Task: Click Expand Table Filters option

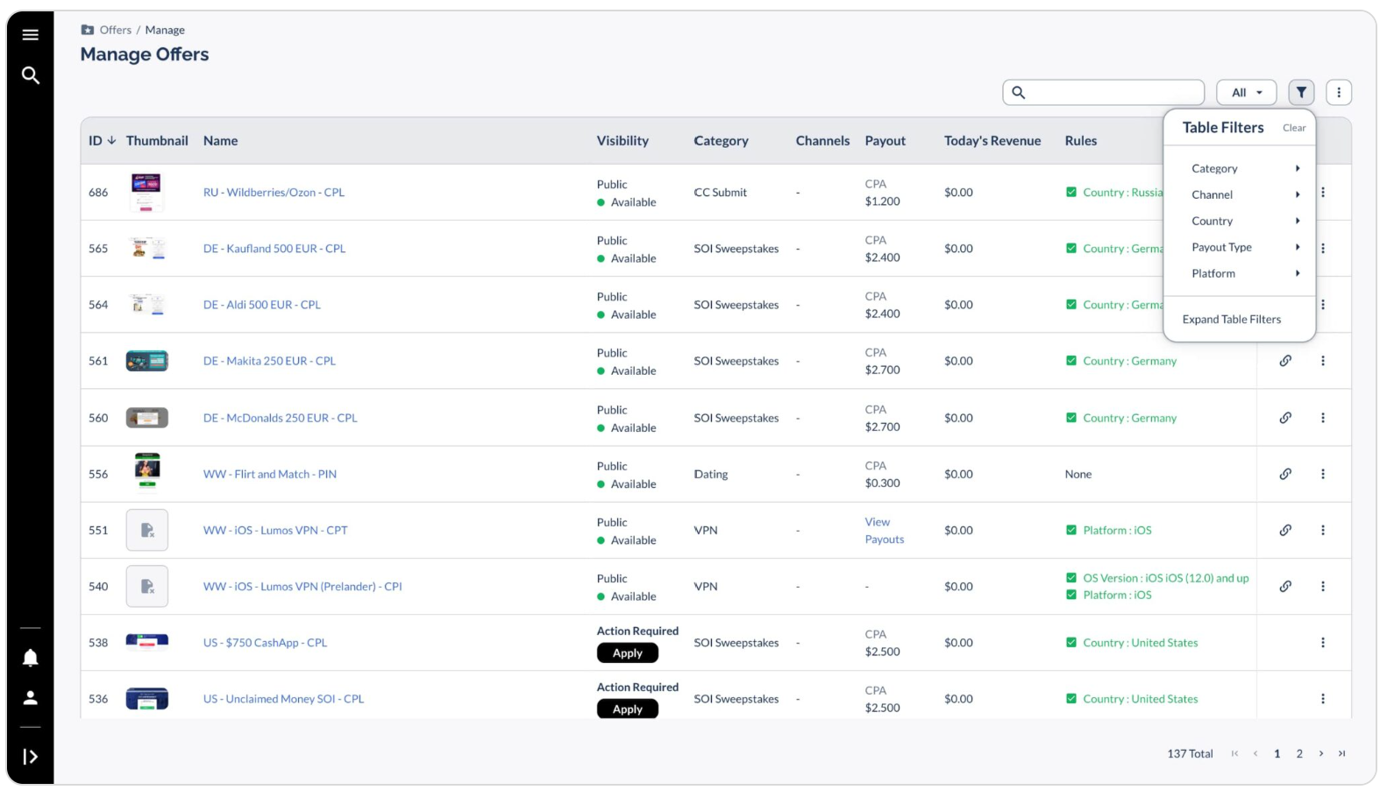Action: pyautogui.click(x=1231, y=320)
